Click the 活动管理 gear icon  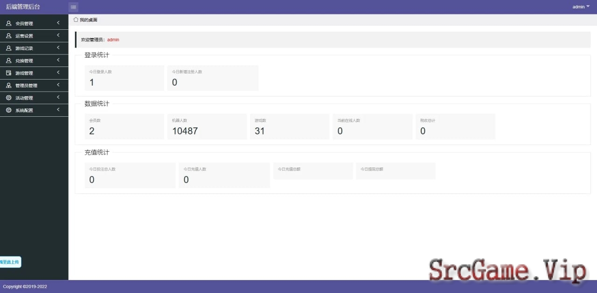[x=8, y=98]
